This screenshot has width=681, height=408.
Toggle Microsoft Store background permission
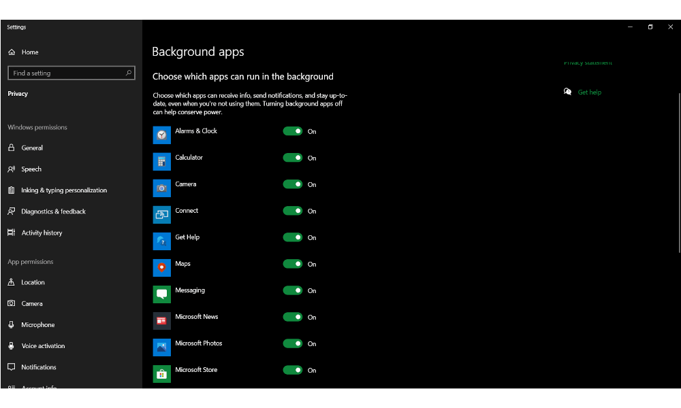click(292, 370)
